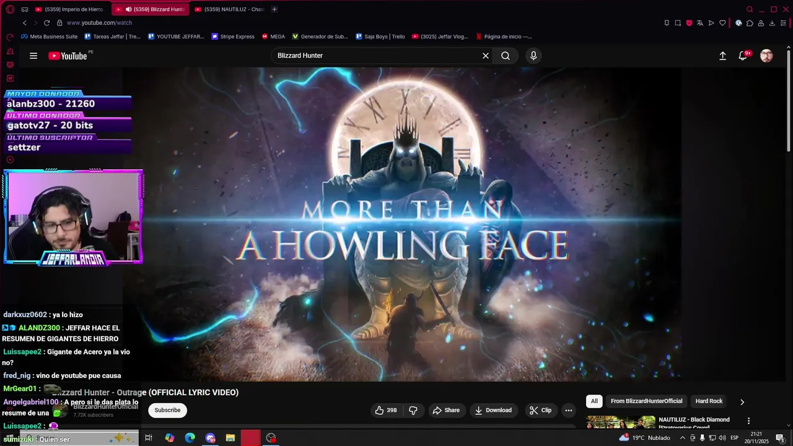Open the taskbar speaker volume icon
This screenshot has height=446, width=793.
coord(722,438)
